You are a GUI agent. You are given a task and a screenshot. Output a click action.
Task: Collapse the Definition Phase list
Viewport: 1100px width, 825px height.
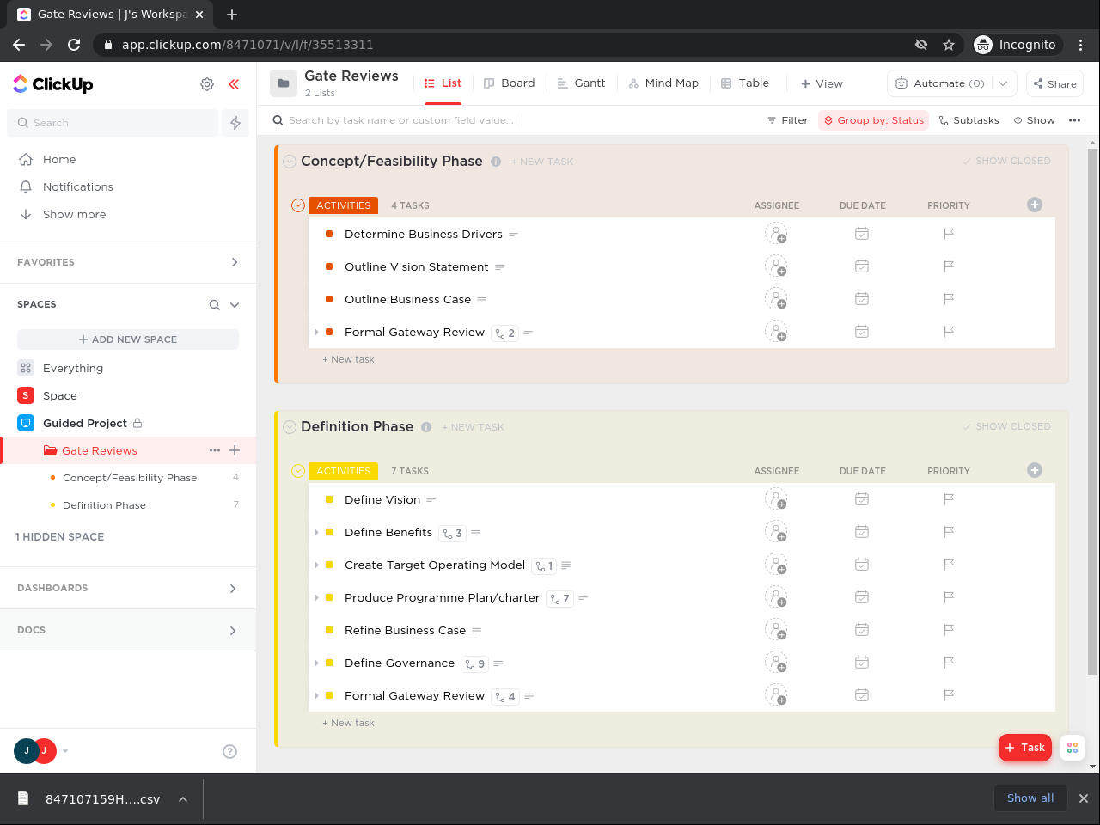click(290, 427)
